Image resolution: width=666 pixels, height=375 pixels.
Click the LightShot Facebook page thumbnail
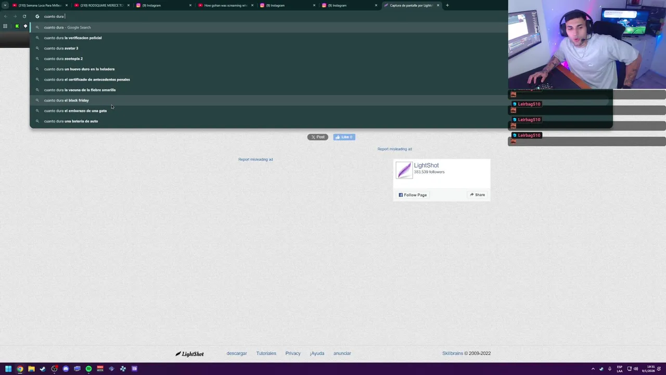pyautogui.click(x=404, y=170)
